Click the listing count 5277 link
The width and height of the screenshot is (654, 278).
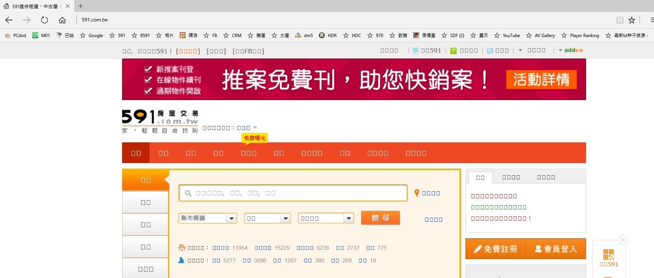click(229, 261)
